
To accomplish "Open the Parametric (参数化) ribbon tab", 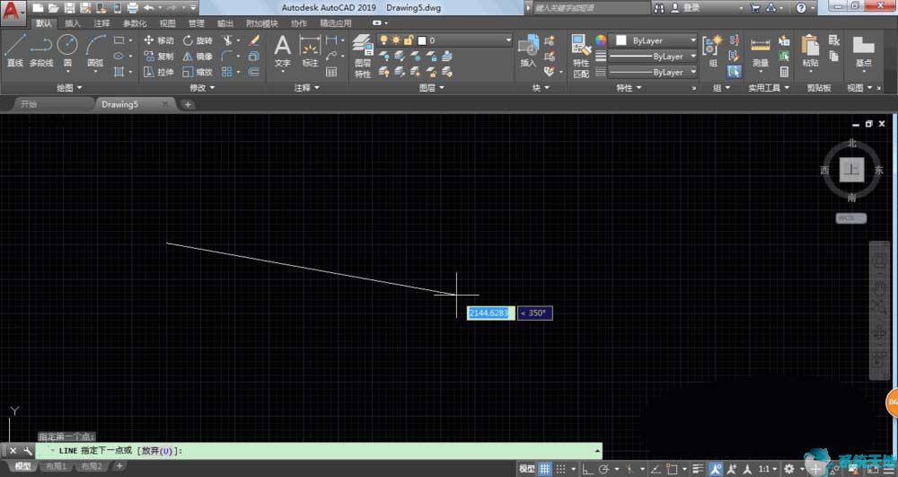I will [135, 23].
